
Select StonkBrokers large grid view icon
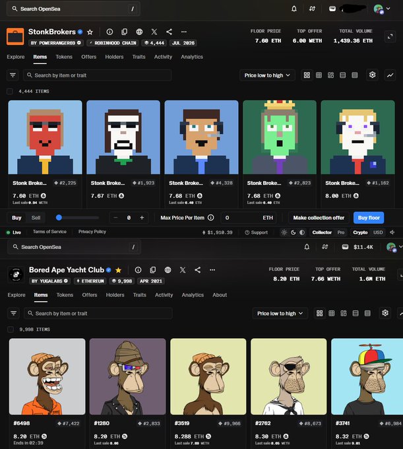pyautogui.click(x=307, y=75)
